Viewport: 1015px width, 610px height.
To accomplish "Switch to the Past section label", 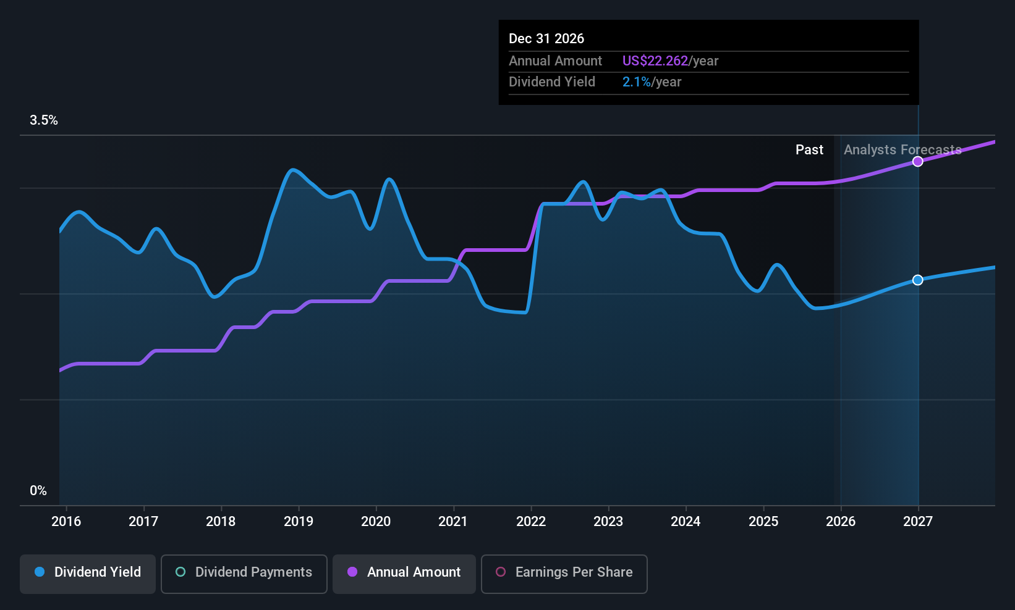I will point(809,149).
